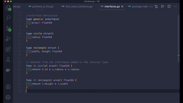Click the macOS green zoom button
183x103 pixels.
tap(11, 1)
